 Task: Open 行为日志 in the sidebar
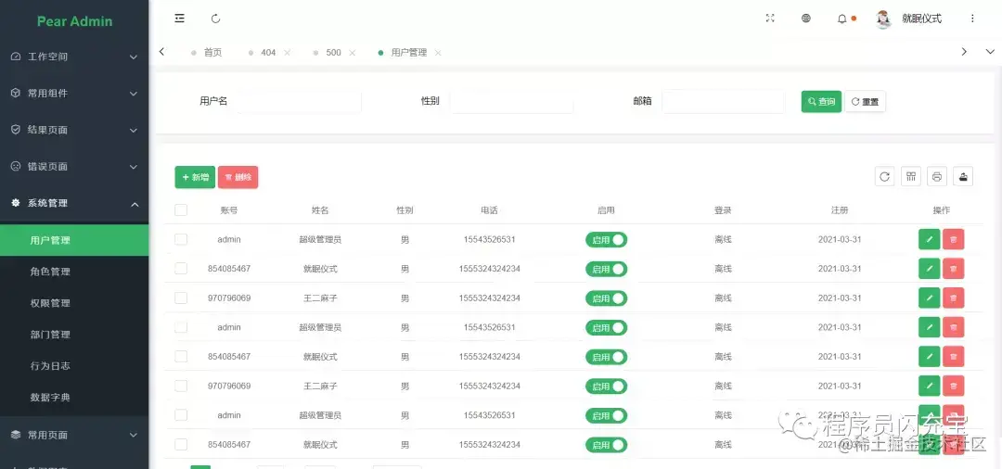point(74,365)
